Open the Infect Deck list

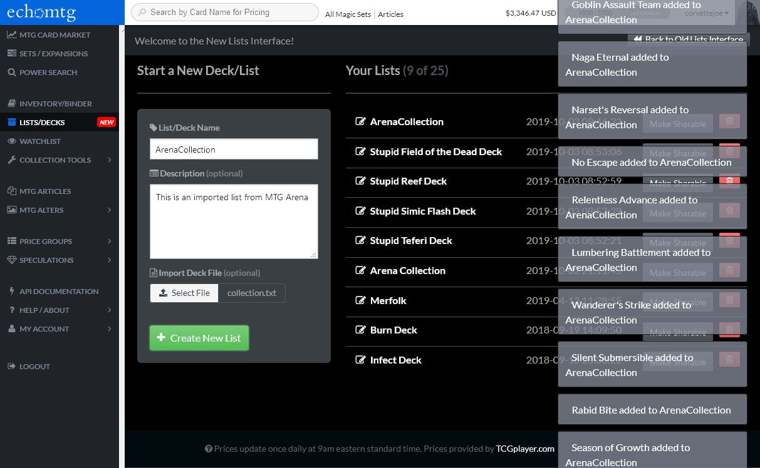click(396, 360)
